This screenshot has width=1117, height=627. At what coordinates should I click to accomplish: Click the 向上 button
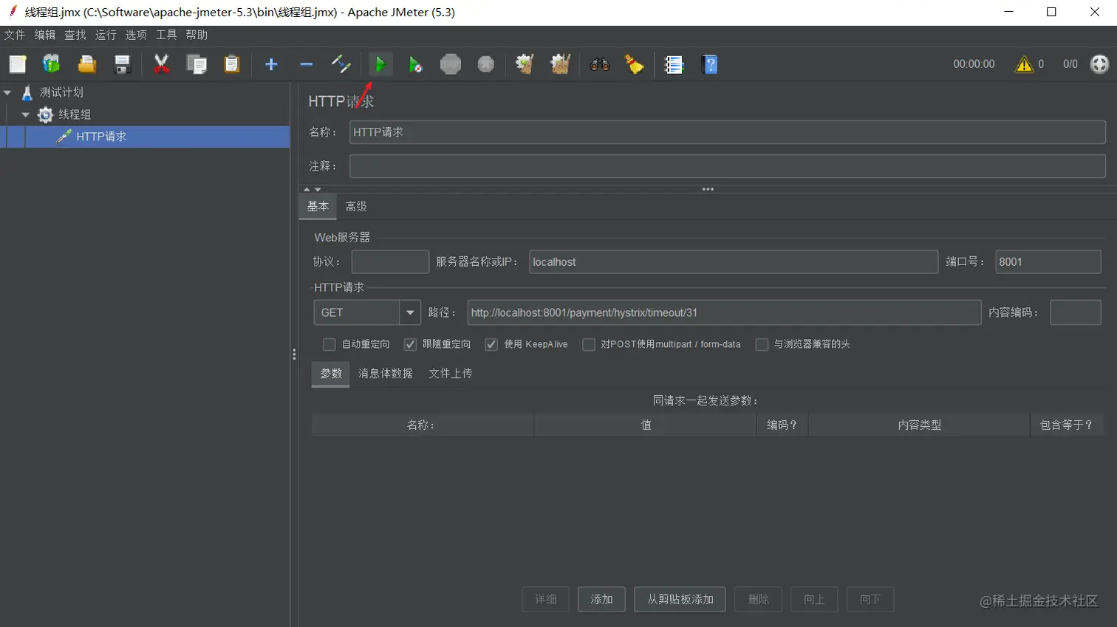coord(814,600)
